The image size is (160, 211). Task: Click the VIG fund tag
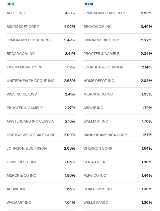coord(11,4)
